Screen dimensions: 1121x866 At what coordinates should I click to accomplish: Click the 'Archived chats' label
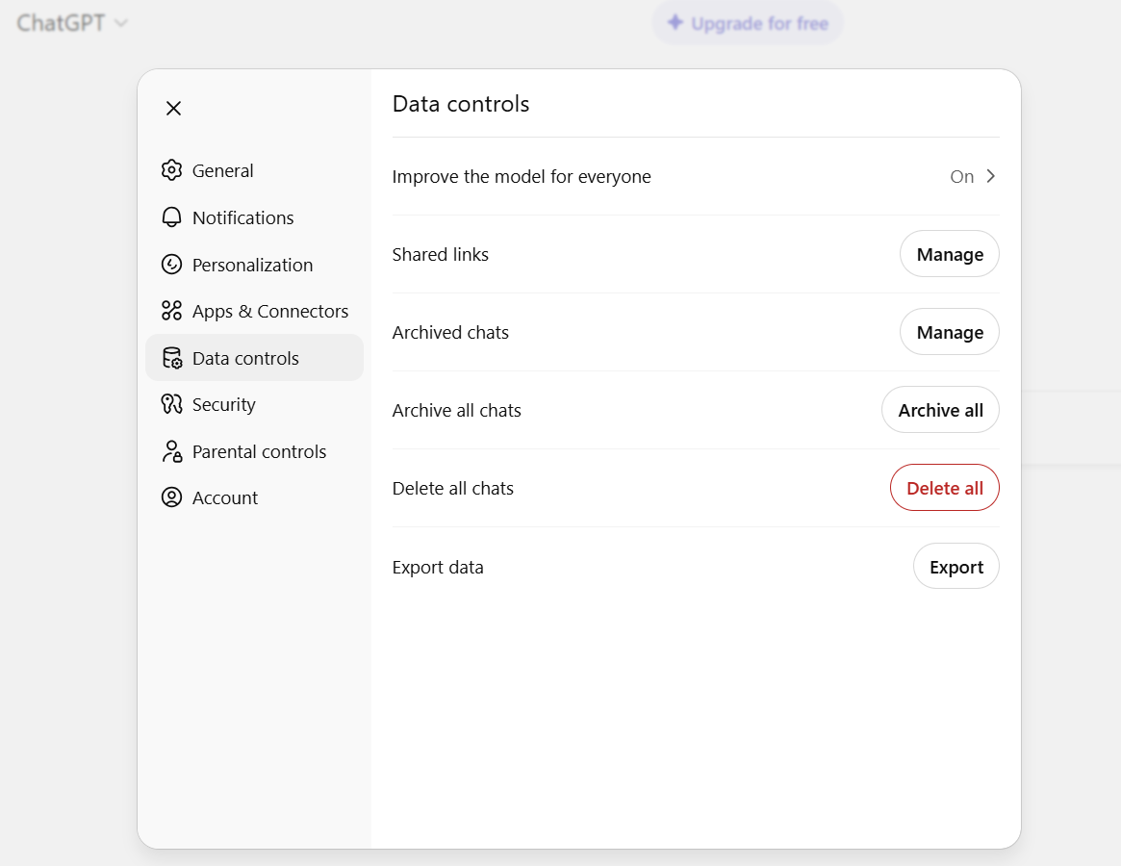[450, 333]
